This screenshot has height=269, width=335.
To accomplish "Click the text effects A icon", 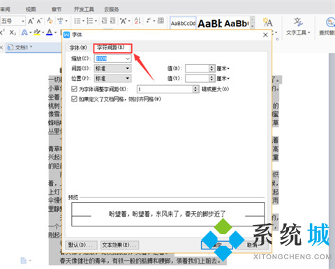I will [24, 33].
